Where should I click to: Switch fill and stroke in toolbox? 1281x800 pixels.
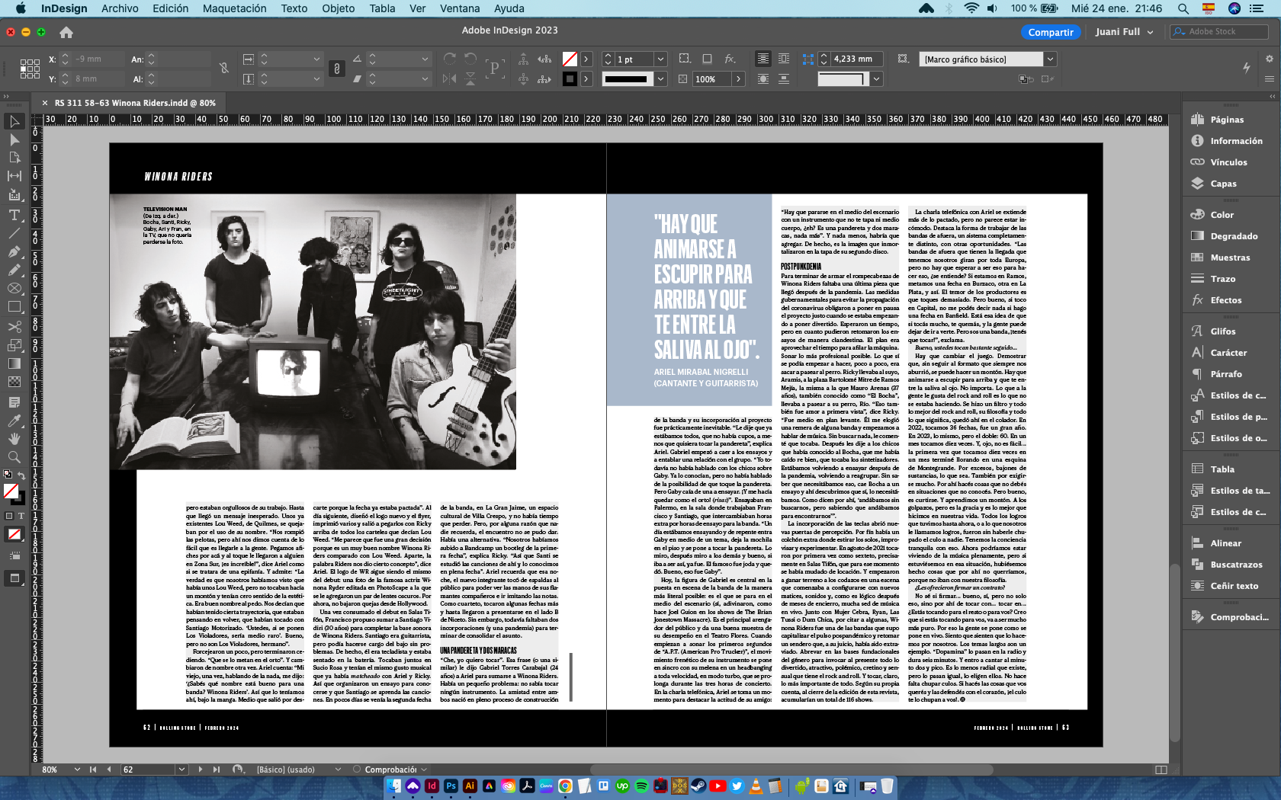pos(21,475)
